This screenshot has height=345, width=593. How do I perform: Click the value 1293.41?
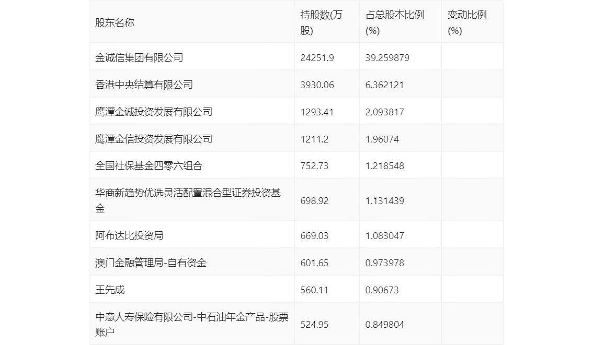coord(317,112)
